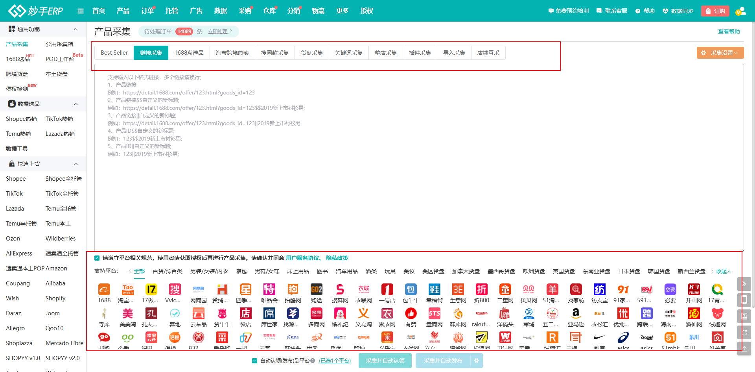
Task: Select the 拍酷网 platform icon
Action: point(293,290)
